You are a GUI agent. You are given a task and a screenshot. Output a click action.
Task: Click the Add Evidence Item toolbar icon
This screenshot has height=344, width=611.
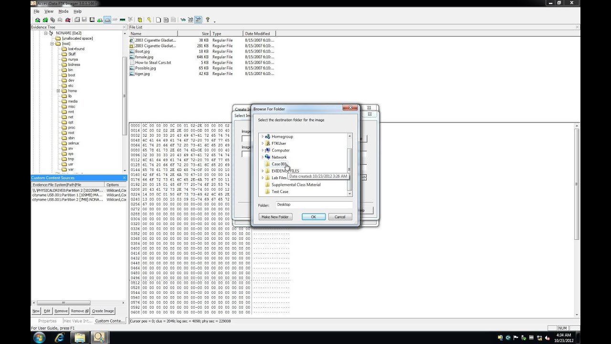coord(38,20)
